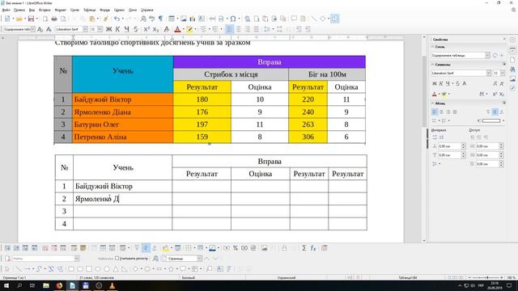Open the Liberation Serif font name dropdown in the toolbar
This screenshot has width=518, height=291.
[x=85, y=29]
